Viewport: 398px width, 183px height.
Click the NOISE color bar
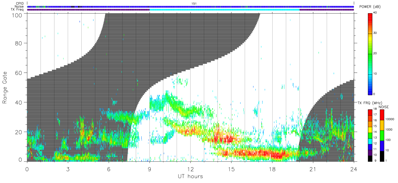[x=382, y=135]
